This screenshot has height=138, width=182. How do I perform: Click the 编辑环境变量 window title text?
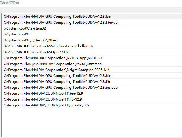10,3
